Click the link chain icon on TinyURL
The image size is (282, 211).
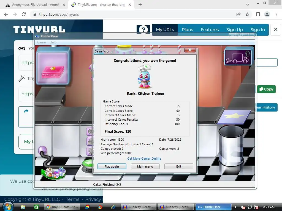click(22, 48)
